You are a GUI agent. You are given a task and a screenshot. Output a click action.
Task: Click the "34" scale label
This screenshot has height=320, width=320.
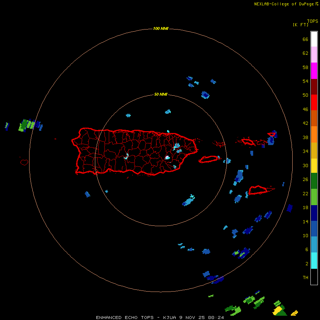point(305,151)
